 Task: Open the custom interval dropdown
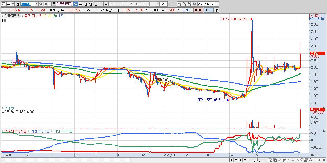pos(157,4)
